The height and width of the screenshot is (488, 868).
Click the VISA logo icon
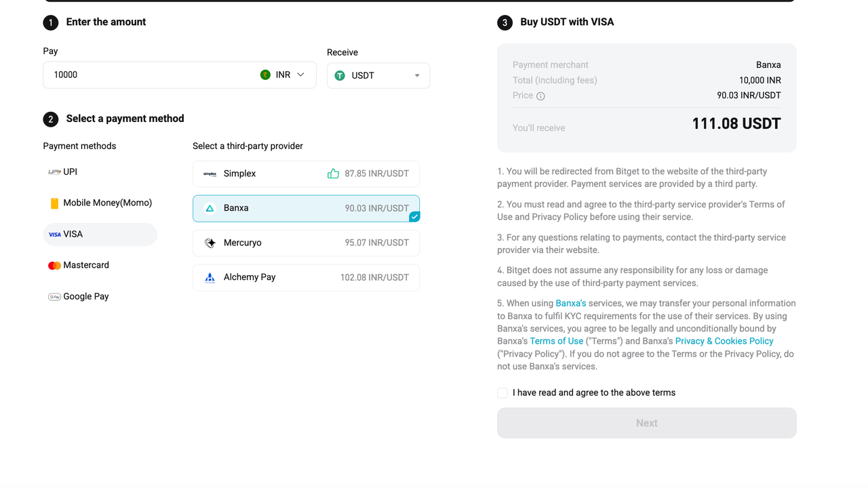(x=55, y=235)
